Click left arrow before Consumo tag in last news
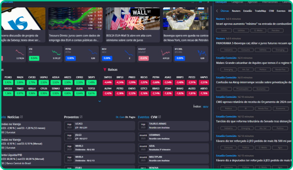Image resolution: width=293 pixels, height=170 pixels. [x=218, y=167]
